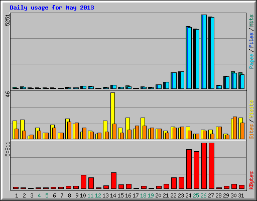Click day 2 on the x-axis
This screenshot has height=201, width=257.
[x=24, y=195]
